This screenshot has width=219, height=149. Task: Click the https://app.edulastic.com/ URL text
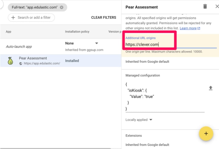click(x=42, y=63)
